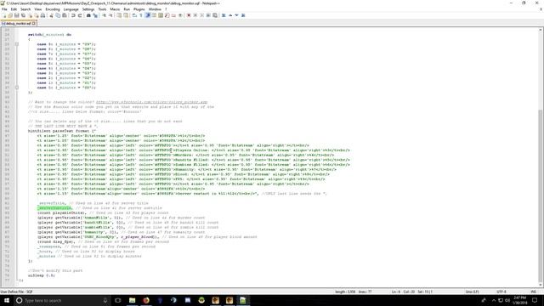Open Task View from the taskbar

click(x=118, y=300)
